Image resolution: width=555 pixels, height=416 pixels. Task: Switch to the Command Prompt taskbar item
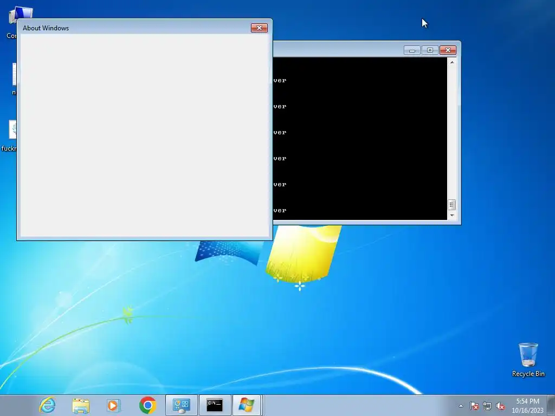click(215, 405)
